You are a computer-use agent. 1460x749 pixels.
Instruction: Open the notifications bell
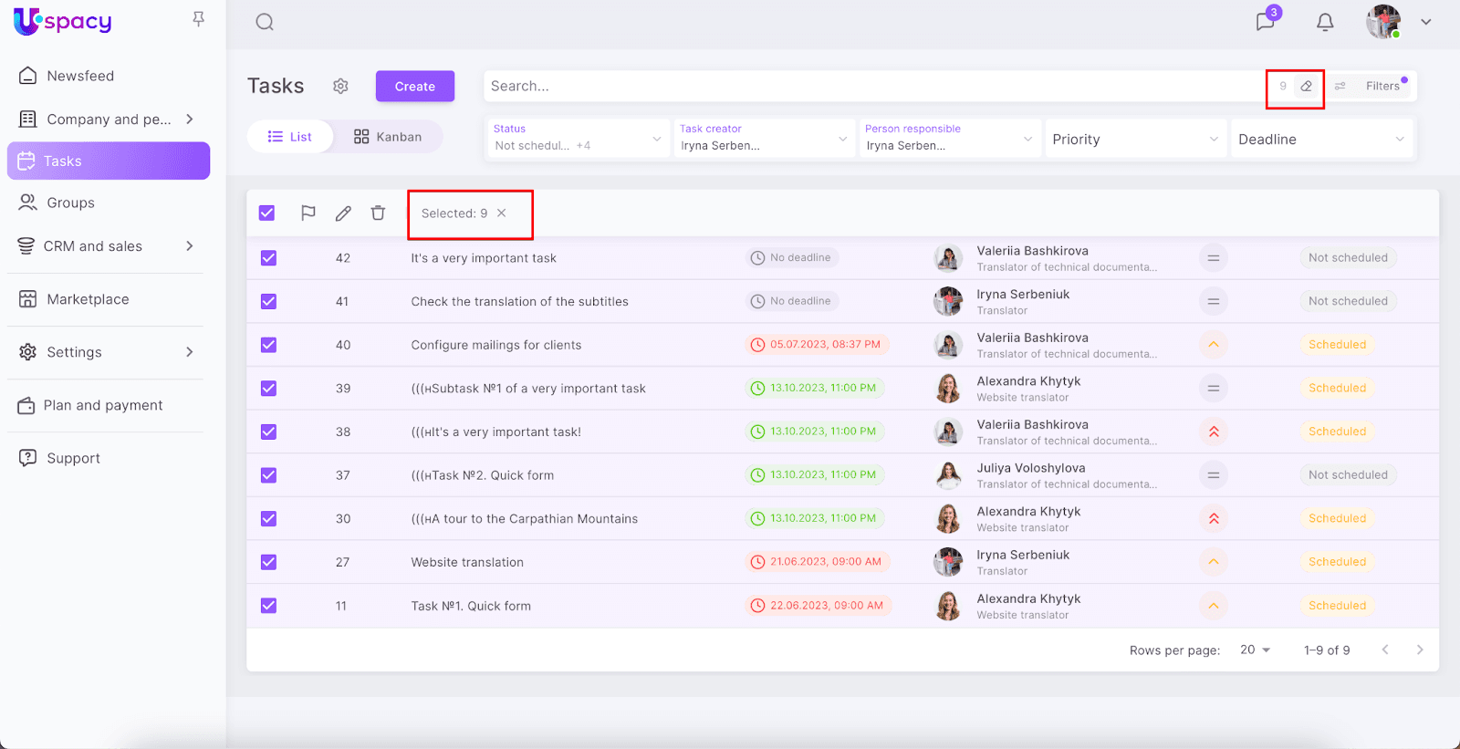1325,22
